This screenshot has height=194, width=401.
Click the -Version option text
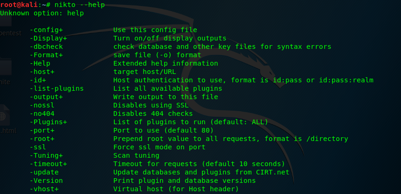(x=46, y=181)
